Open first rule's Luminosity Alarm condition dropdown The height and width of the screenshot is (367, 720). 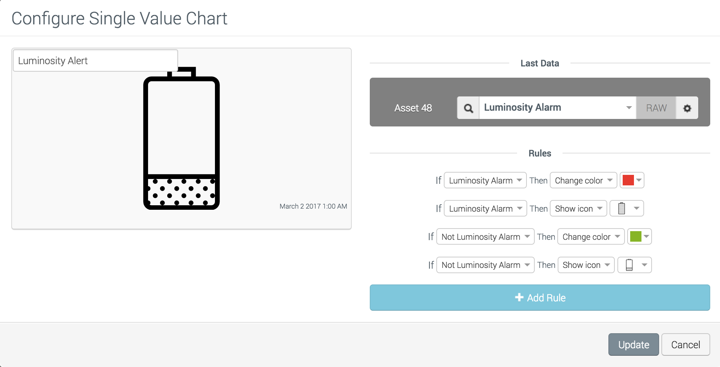pos(485,180)
